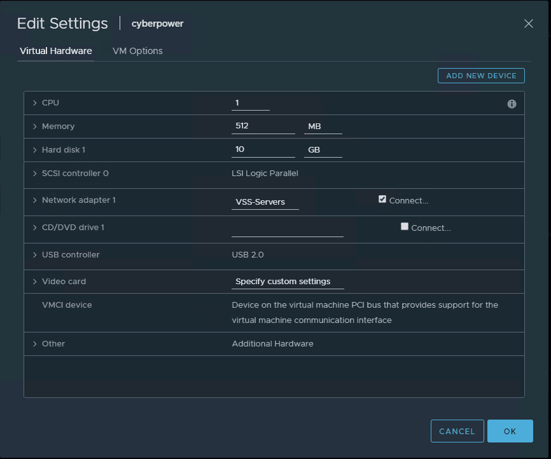
Task: Click the Hard disk size field
Action: [263, 149]
